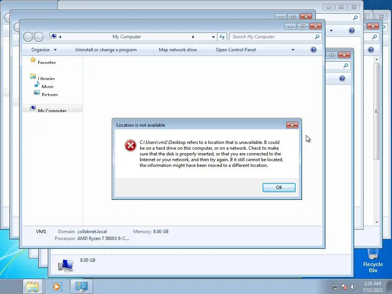
Task: Open view dropdown arrow in background window
Action: 331,31
